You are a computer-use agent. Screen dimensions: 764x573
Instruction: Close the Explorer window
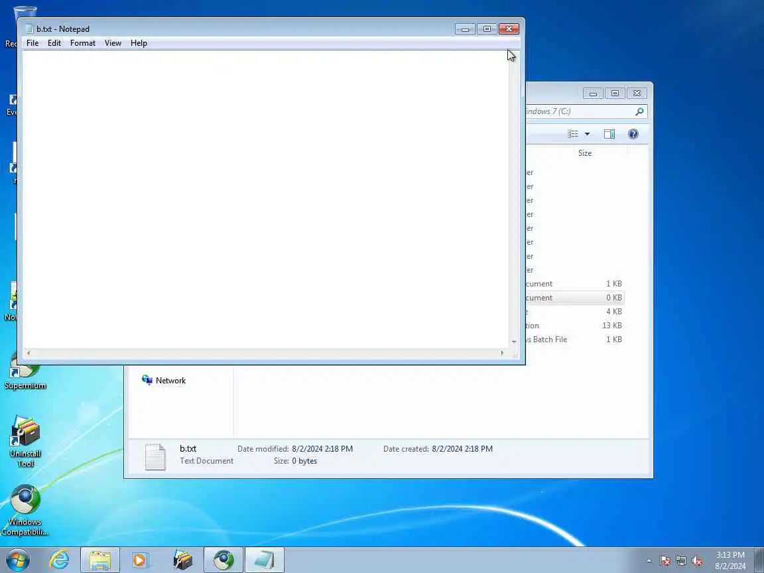637,94
